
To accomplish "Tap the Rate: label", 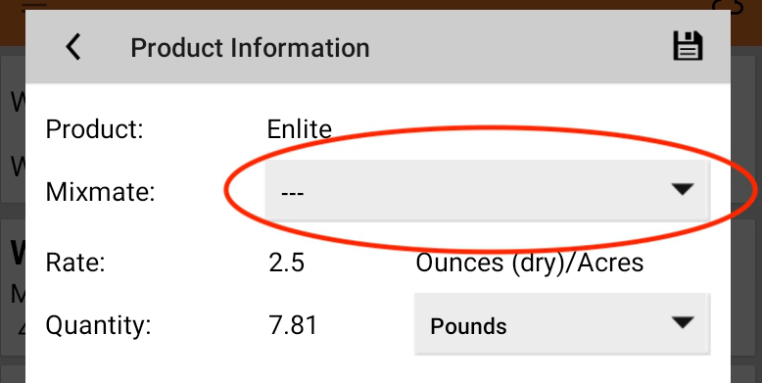I will (x=75, y=263).
